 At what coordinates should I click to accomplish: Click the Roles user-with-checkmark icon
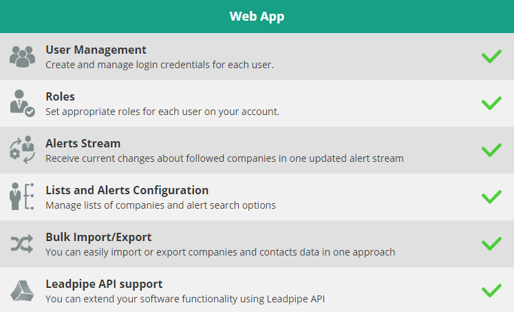[22, 103]
